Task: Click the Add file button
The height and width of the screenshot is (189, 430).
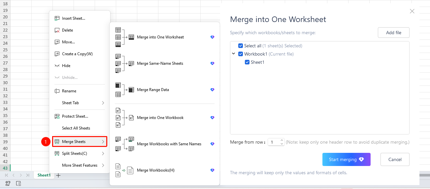Action: click(394, 33)
